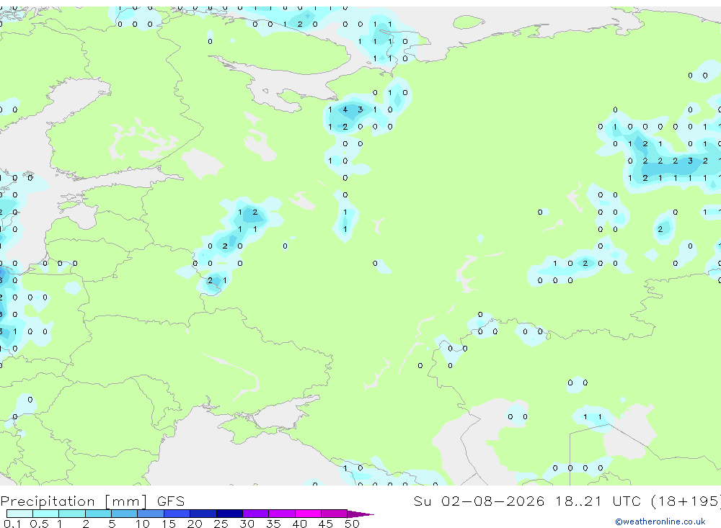Select the 45–50 mm legend swatch
Image resolution: width=721 pixels, height=528 pixels.
click(335, 514)
